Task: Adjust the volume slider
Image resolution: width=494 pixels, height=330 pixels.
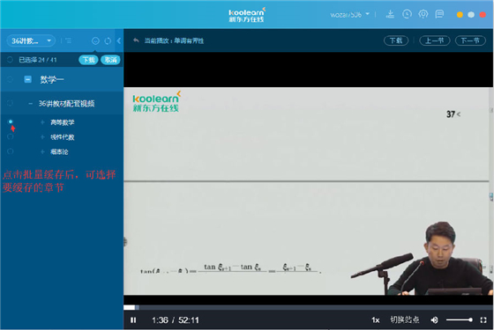Action: coord(459,320)
